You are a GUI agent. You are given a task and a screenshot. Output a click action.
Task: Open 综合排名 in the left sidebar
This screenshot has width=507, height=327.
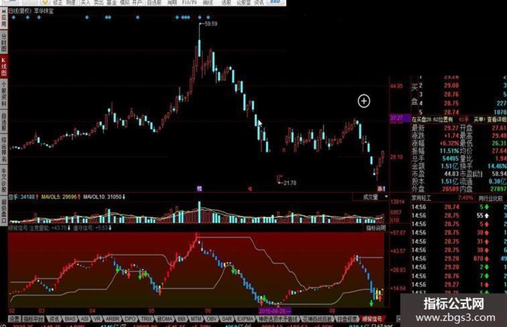coord(4,150)
